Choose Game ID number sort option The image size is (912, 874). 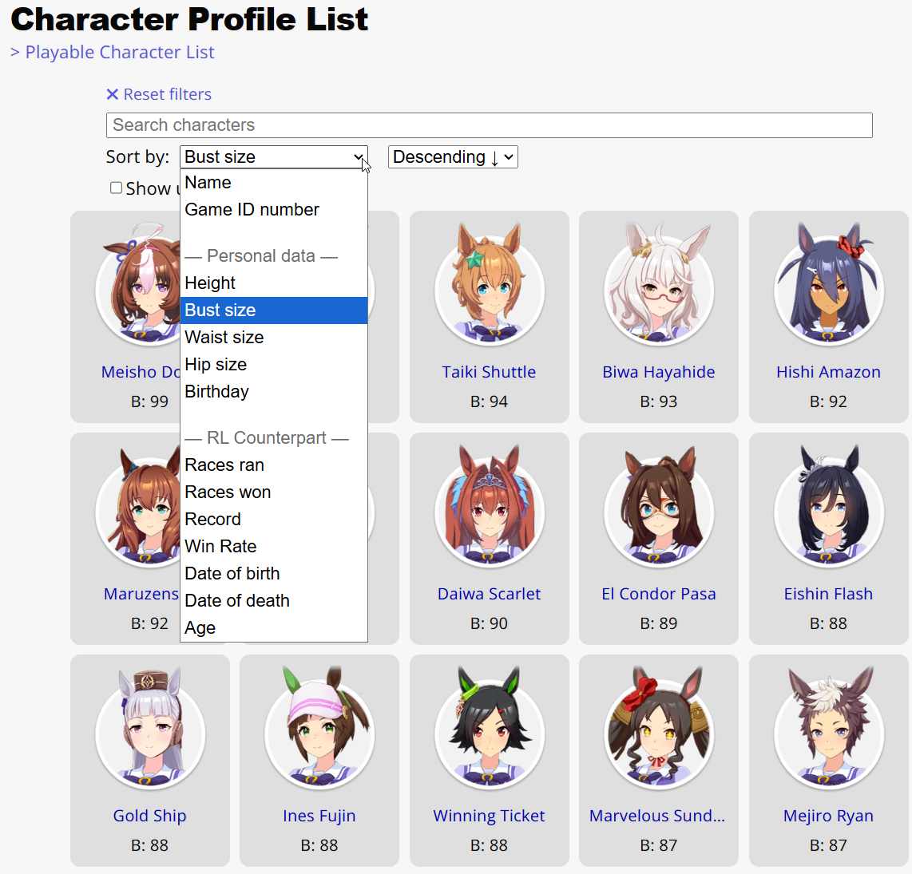[x=273, y=209]
